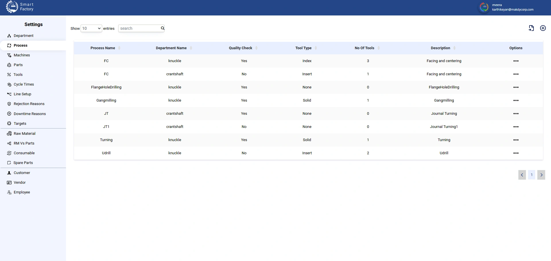
Task: Click the Rejection Reasons shield icon
Action: pyautogui.click(x=9, y=104)
